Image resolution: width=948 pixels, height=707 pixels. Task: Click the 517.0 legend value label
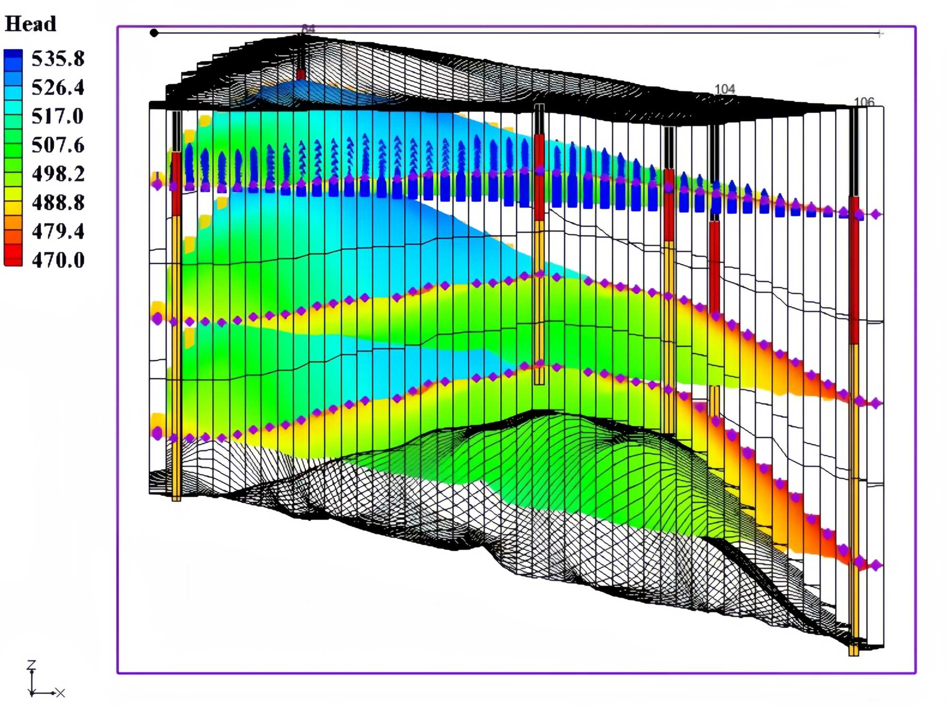pyautogui.click(x=58, y=116)
